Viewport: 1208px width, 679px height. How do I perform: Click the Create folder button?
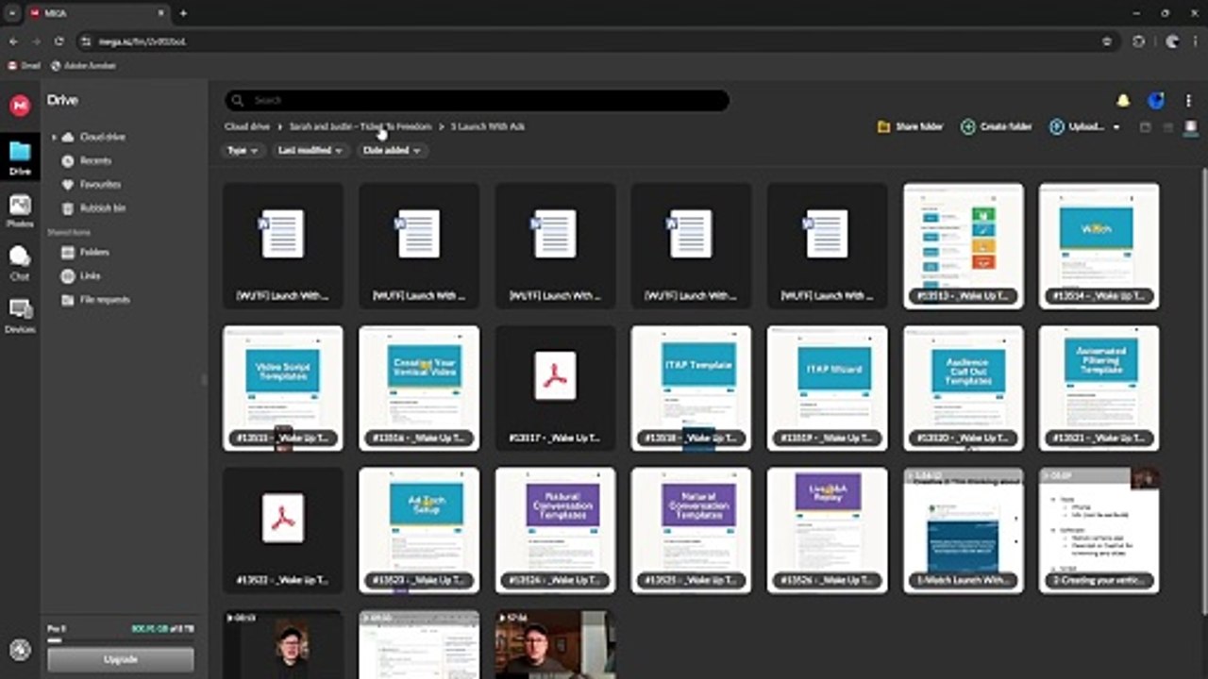pyautogui.click(x=997, y=126)
